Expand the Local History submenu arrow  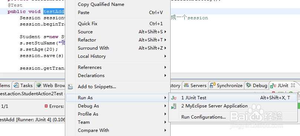click(165, 56)
